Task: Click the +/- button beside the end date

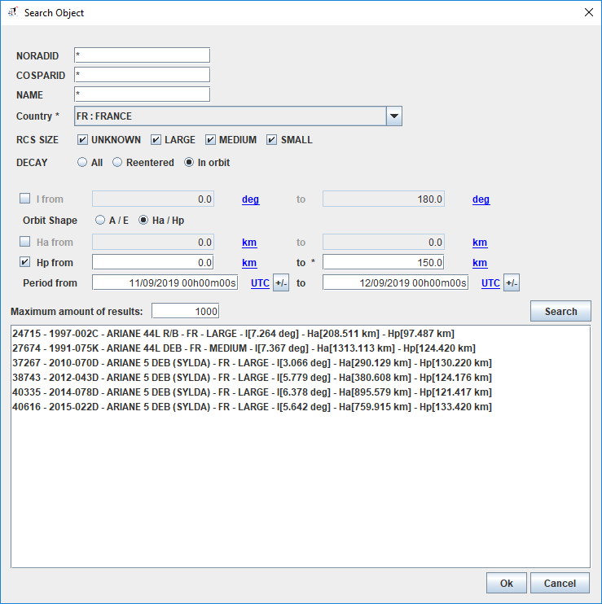Action: click(x=511, y=283)
